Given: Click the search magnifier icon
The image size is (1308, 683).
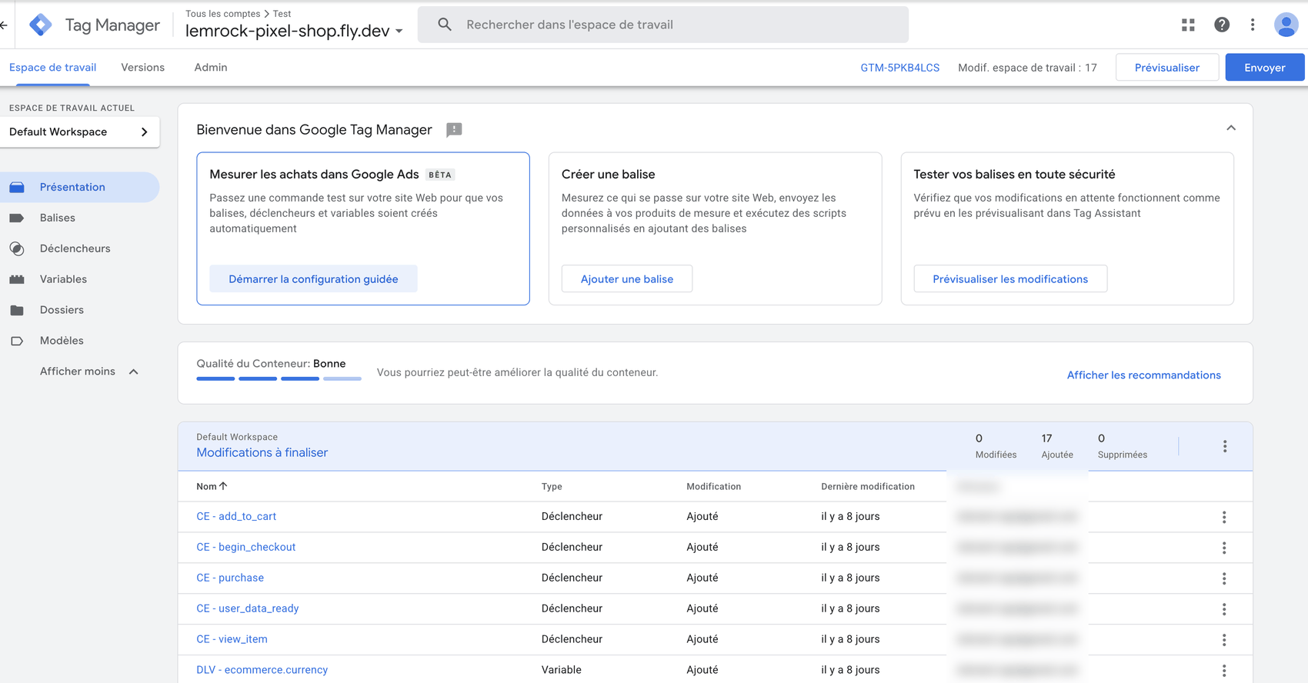Looking at the screenshot, I should click(445, 25).
